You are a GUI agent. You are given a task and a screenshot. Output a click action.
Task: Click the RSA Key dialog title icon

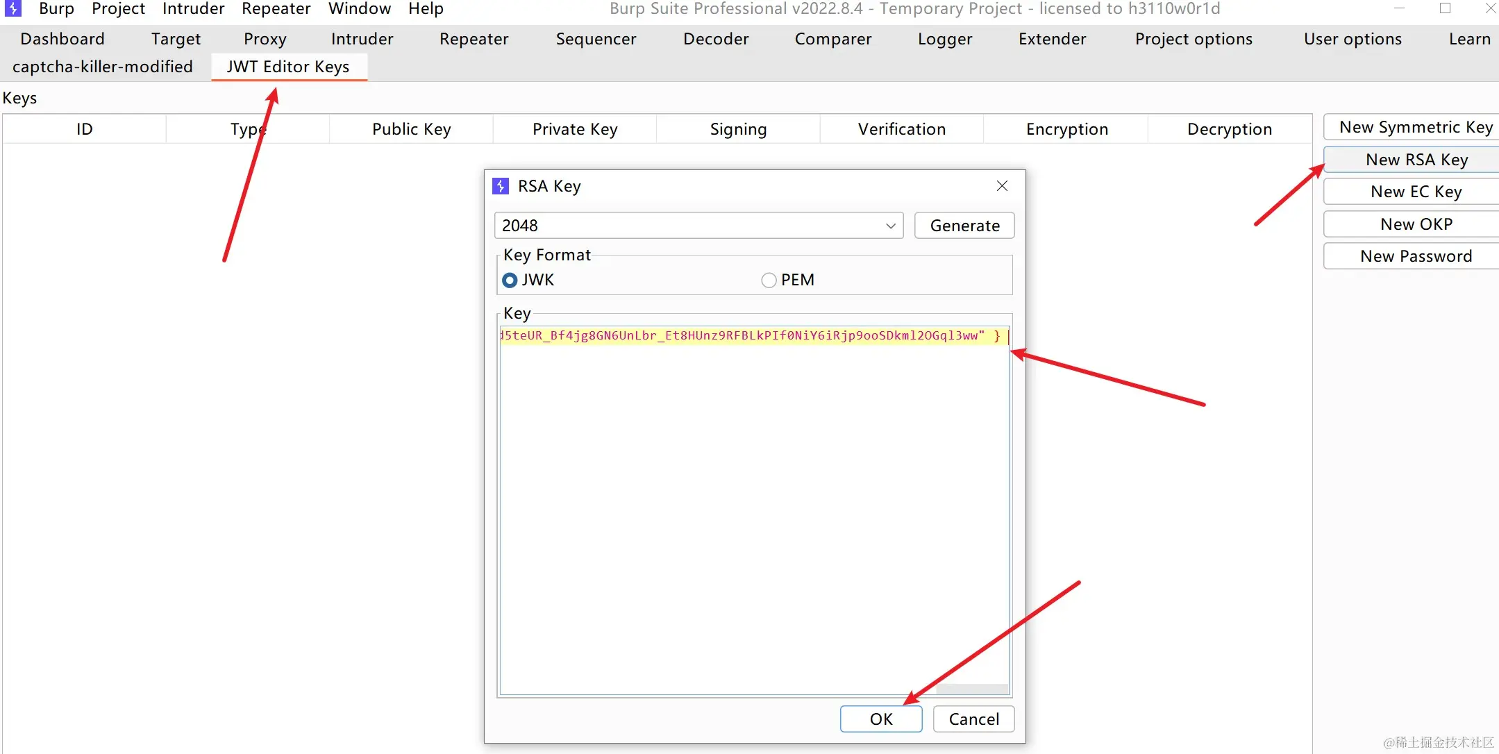point(500,186)
